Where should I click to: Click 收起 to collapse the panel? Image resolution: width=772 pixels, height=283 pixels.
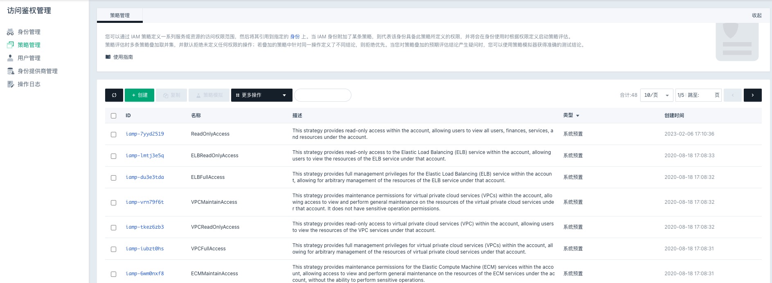(757, 16)
